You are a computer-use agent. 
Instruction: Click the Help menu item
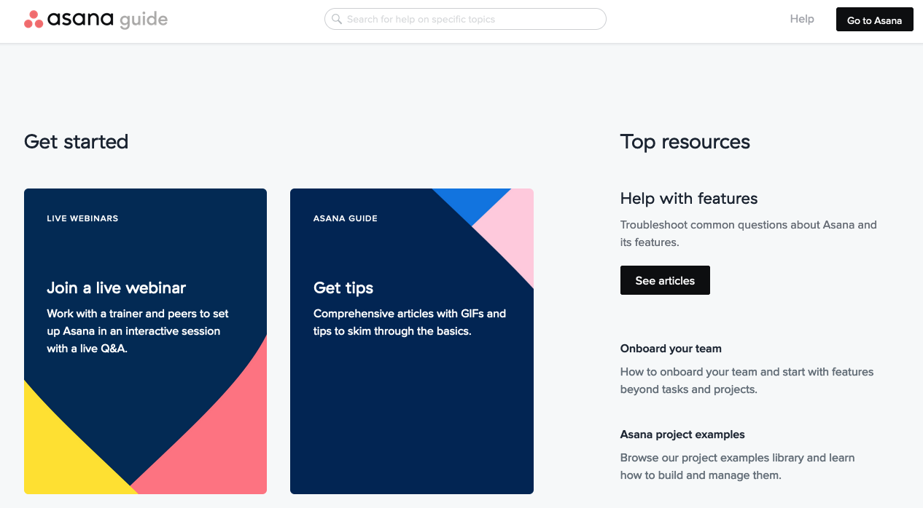(802, 19)
